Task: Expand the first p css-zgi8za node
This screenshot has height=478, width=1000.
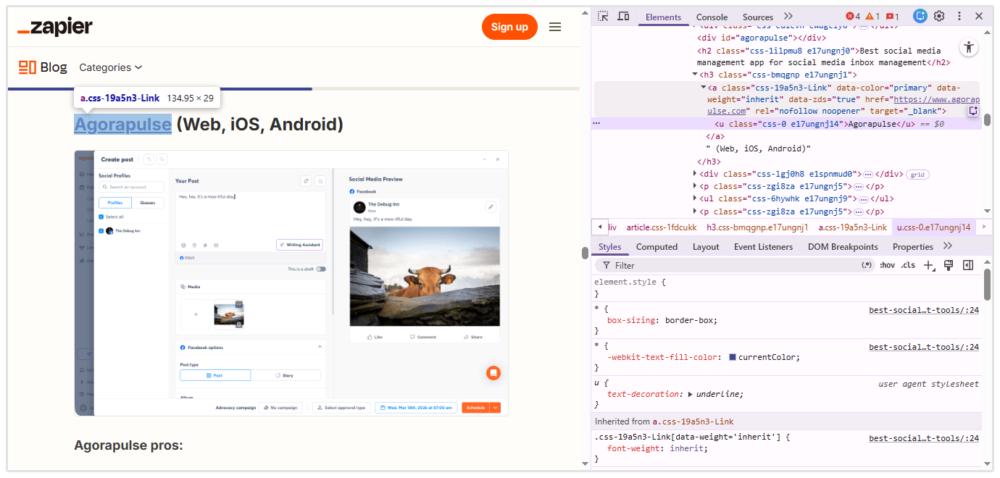Action: click(x=696, y=186)
